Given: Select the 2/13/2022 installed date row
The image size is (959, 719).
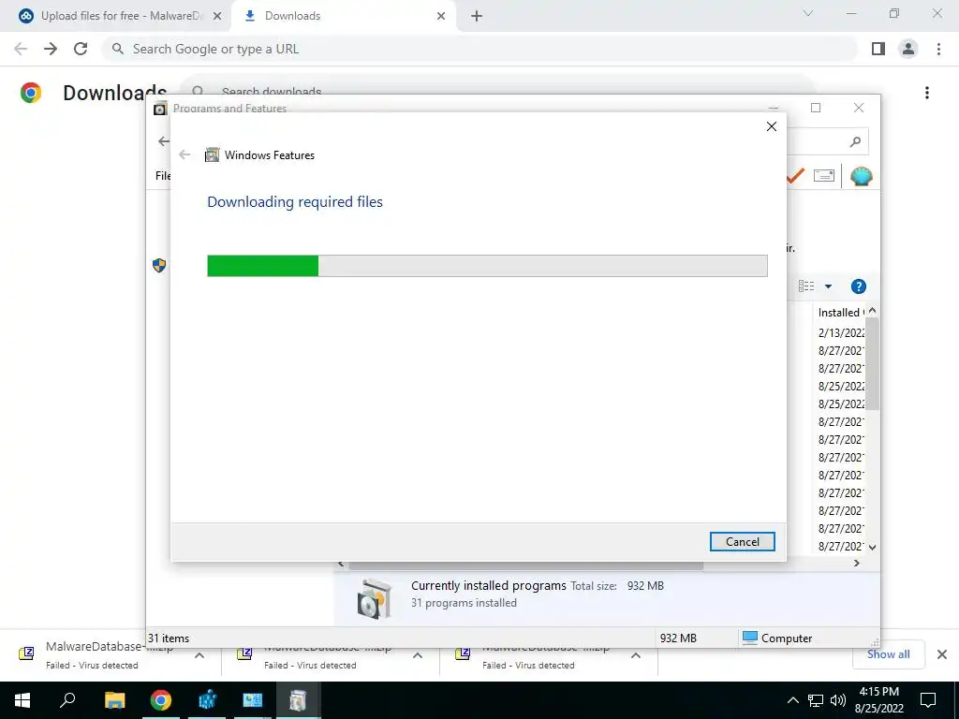Looking at the screenshot, I should [841, 332].
